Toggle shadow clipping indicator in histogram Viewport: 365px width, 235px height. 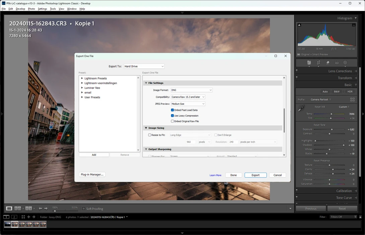pos(299,25)
